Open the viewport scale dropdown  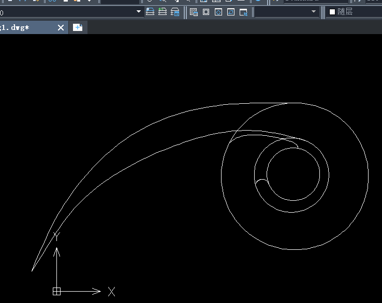[x=314, y=11]
